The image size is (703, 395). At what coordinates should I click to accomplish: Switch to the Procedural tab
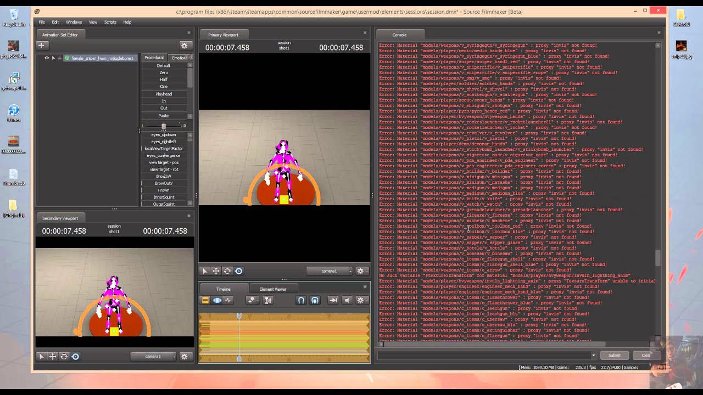[x=154, y=58]
